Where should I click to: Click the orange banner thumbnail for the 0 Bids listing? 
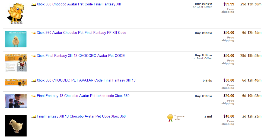pyautogui.click(x=16, y=83)
